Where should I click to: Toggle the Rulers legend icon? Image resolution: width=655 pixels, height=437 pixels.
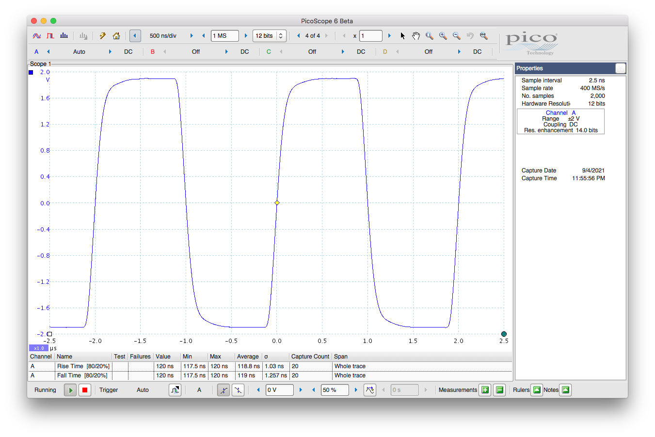point(537,390)
